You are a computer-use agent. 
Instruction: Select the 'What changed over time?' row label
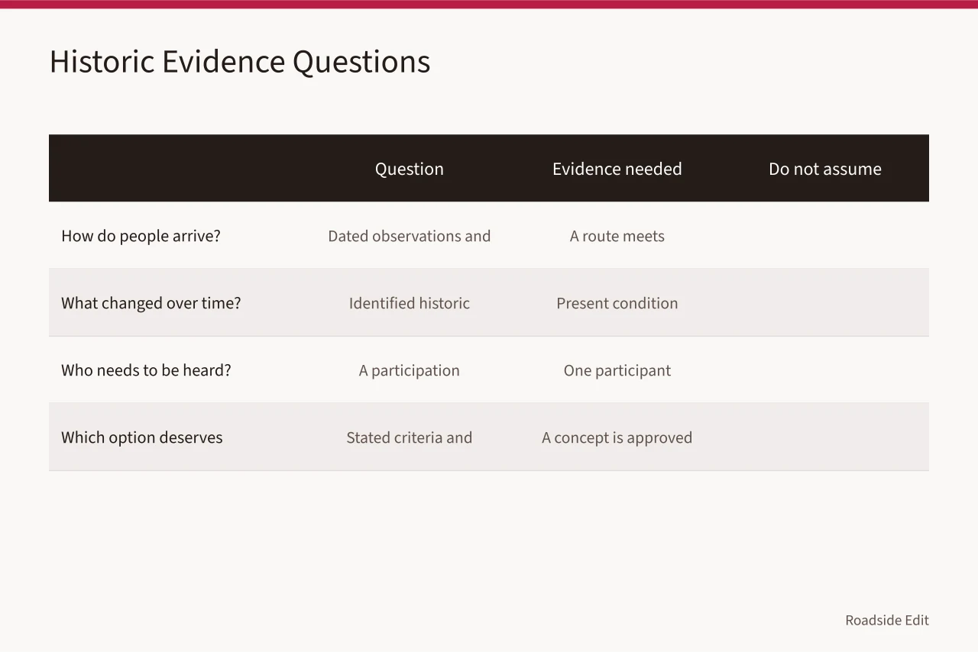point(151,303)
